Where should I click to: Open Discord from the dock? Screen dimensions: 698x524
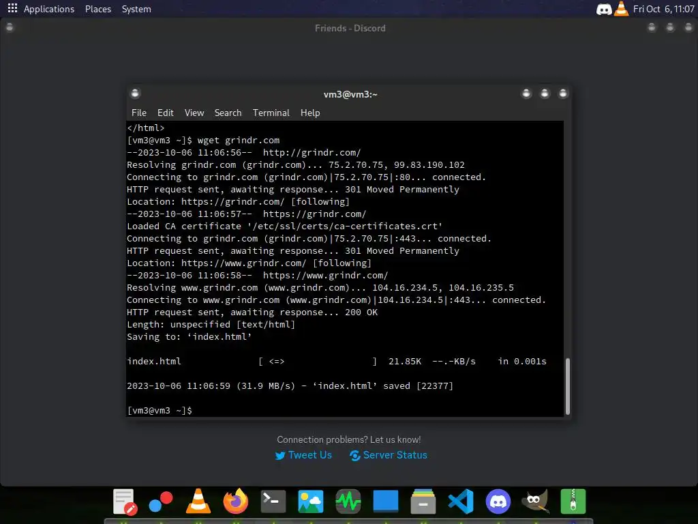pyautogui.click(x=498, y=501)
